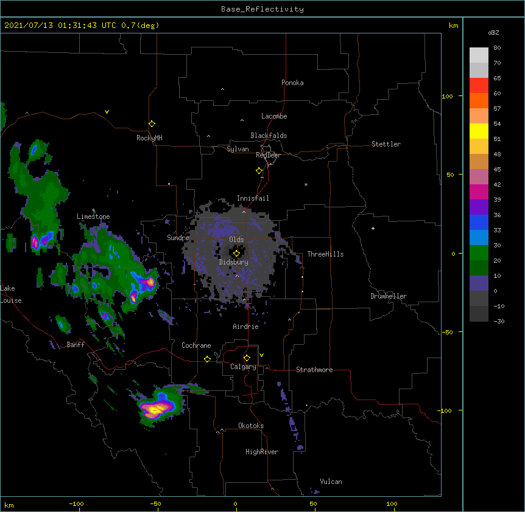
Task: Click the red 65-60 dBZ legend swatch
Action: pyautogui.click(x=479, y=86)
